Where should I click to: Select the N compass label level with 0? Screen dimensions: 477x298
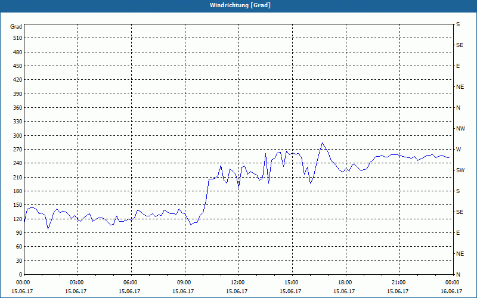click(458, 275)
